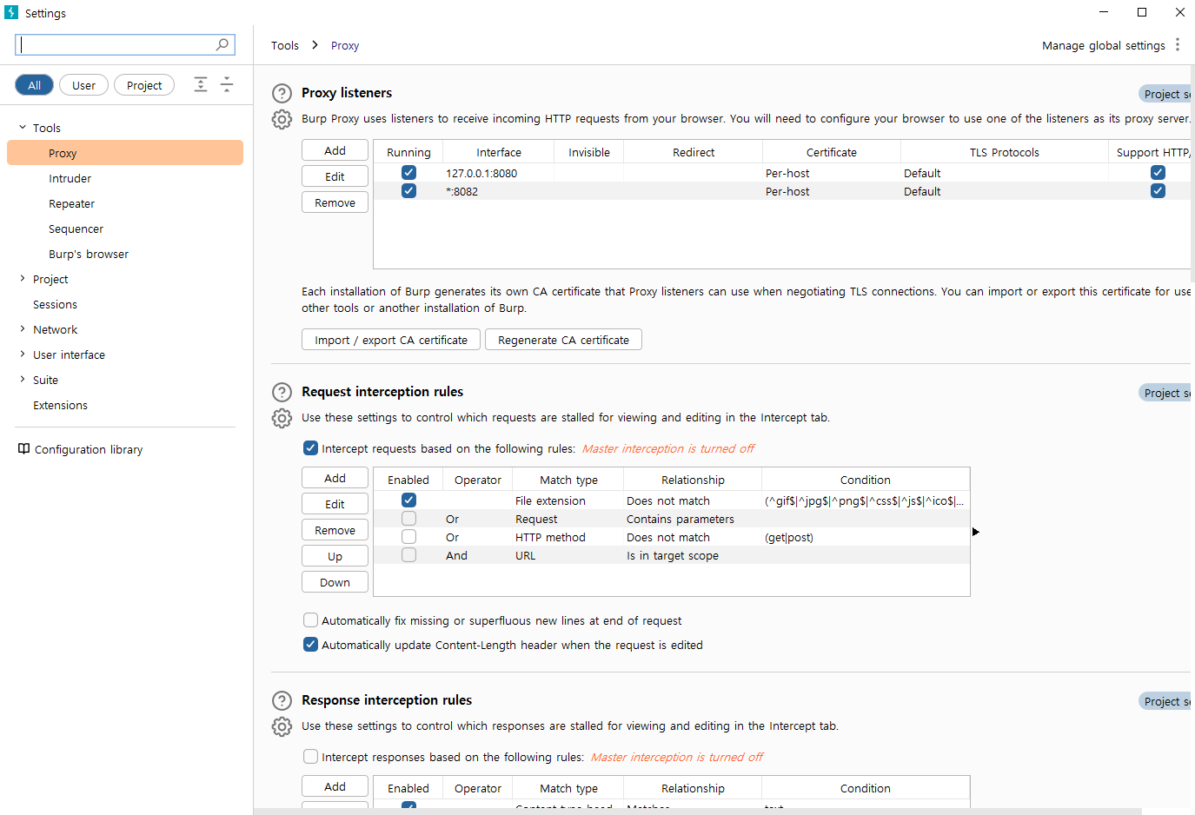Expand the Network tree node
Image resolution: width=1195 pixels, height=815 pixels.
click(23, 329)
